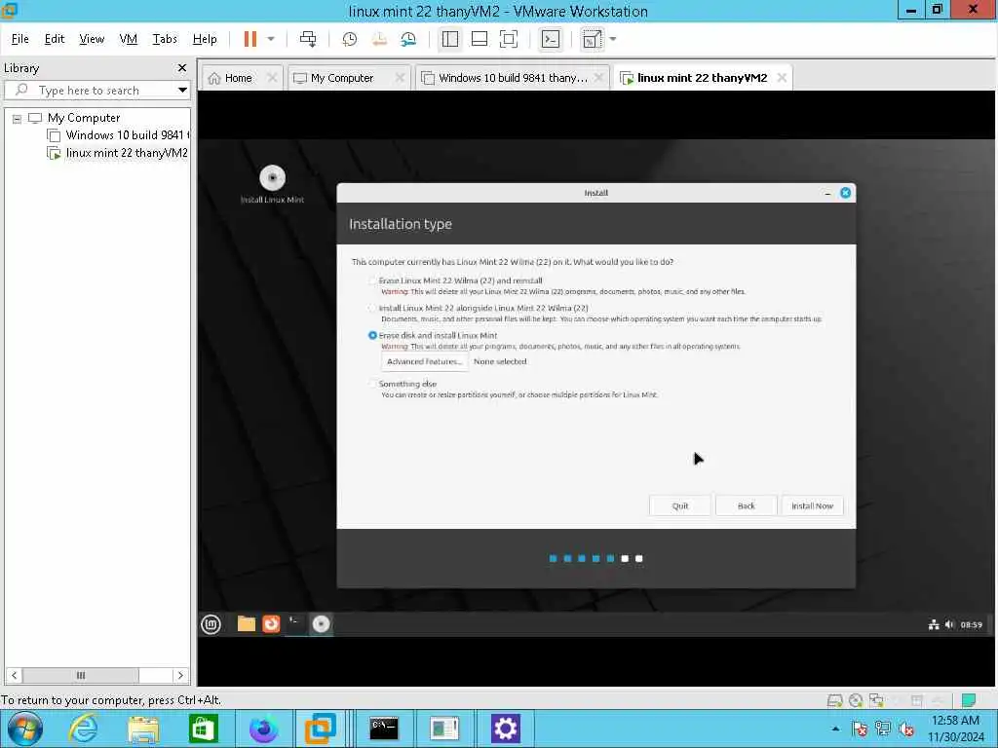This screenshot has width=998, height=748.
Task: Open the Mint volume tray icon
Action: coord(949,625)
